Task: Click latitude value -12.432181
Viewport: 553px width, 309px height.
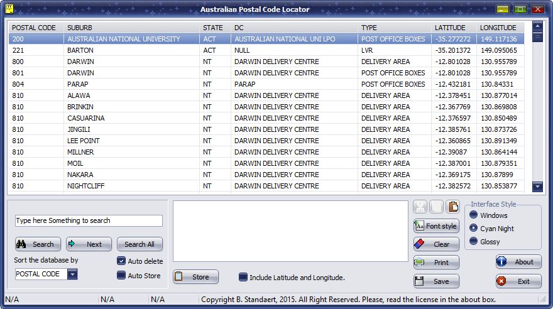Action: (453, 84)
